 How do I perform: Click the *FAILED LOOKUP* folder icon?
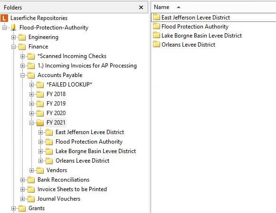click(40, 85)
